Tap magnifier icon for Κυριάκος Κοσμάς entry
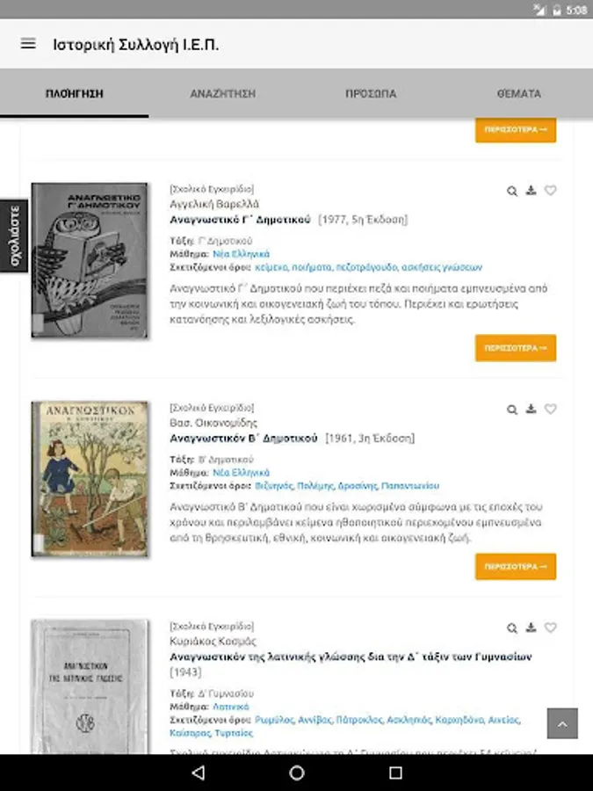The image size is (593, 791). (x=512, y=628)
